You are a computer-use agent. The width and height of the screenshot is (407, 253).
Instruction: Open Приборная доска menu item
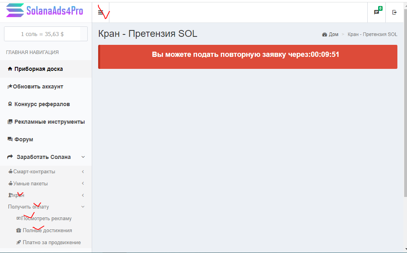(x=46, y=69)
